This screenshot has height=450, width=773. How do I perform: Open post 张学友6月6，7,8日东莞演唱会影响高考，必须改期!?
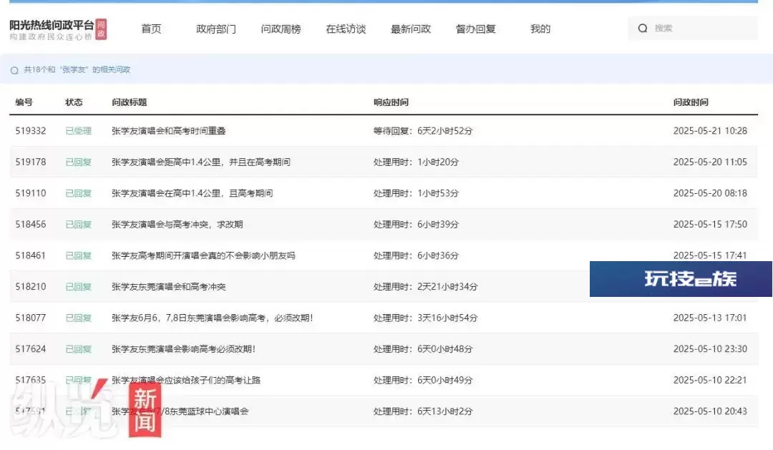tap(212, 318)
